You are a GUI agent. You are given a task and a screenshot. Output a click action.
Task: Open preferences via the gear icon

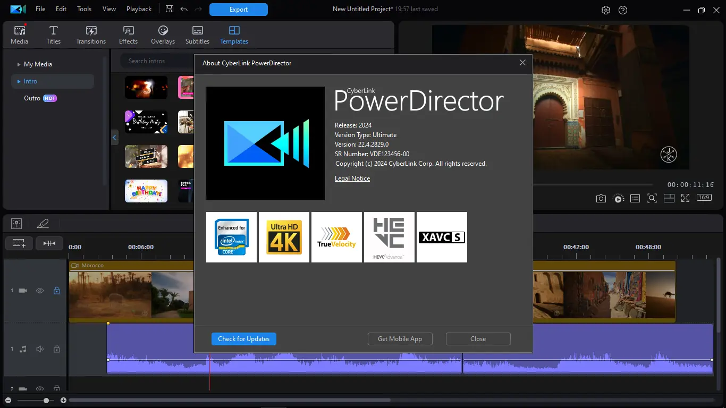tap(606, 10)
